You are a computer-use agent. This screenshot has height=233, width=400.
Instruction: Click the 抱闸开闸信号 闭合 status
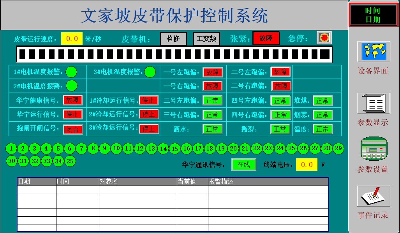[73, 130]
